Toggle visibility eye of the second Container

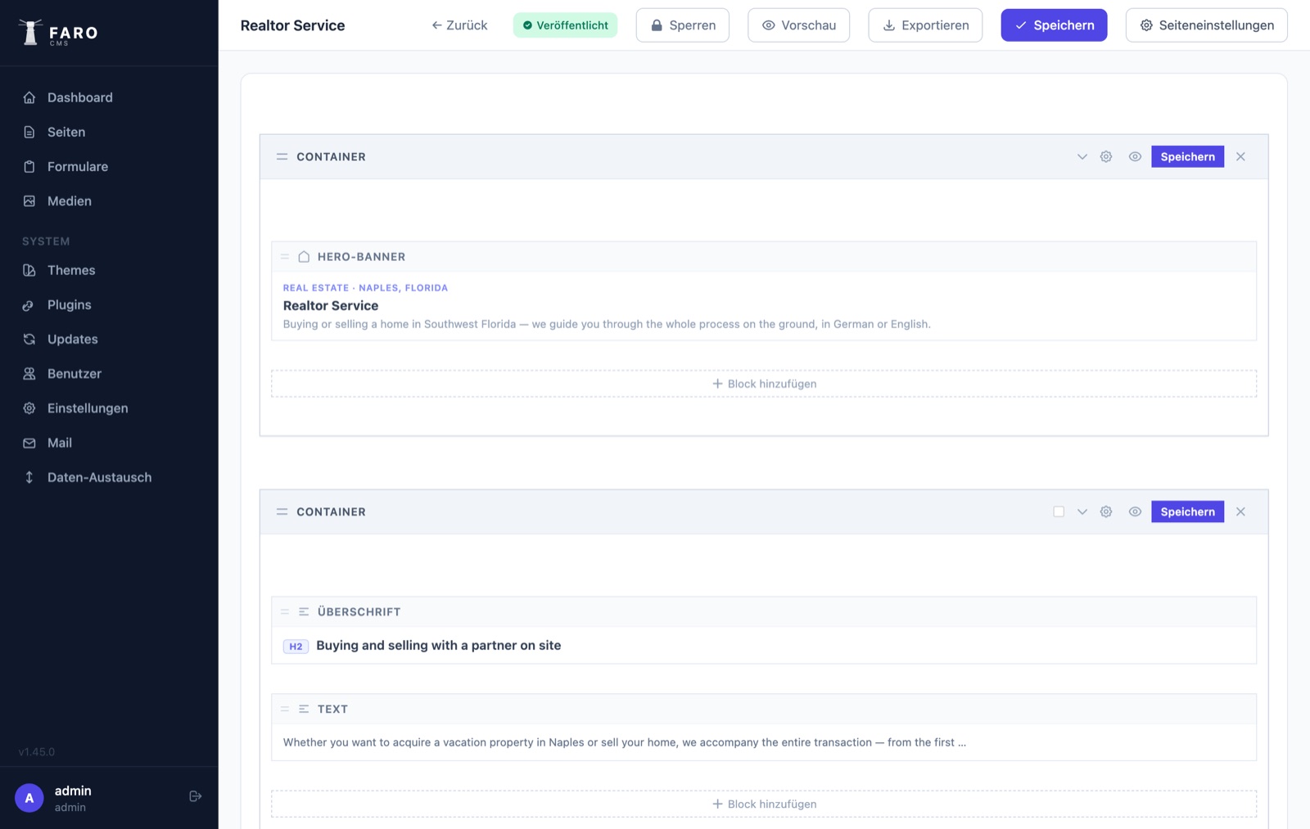tap(1135, 511)
